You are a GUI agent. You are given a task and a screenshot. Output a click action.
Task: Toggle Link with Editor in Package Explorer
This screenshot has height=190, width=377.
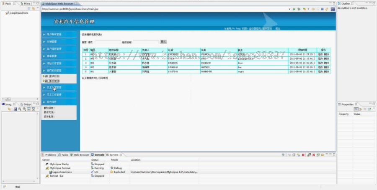(x=33, y=8)
